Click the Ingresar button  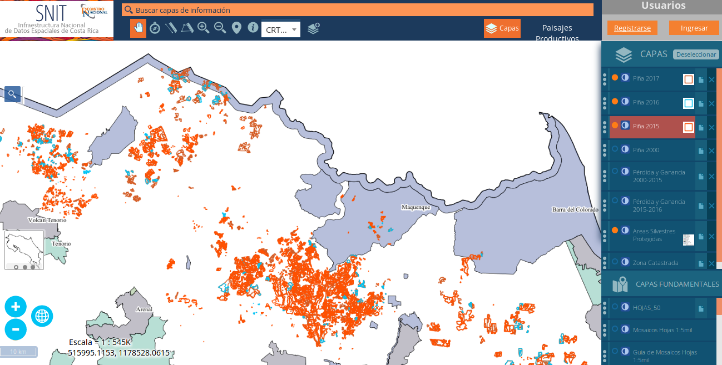click(694, 28)
